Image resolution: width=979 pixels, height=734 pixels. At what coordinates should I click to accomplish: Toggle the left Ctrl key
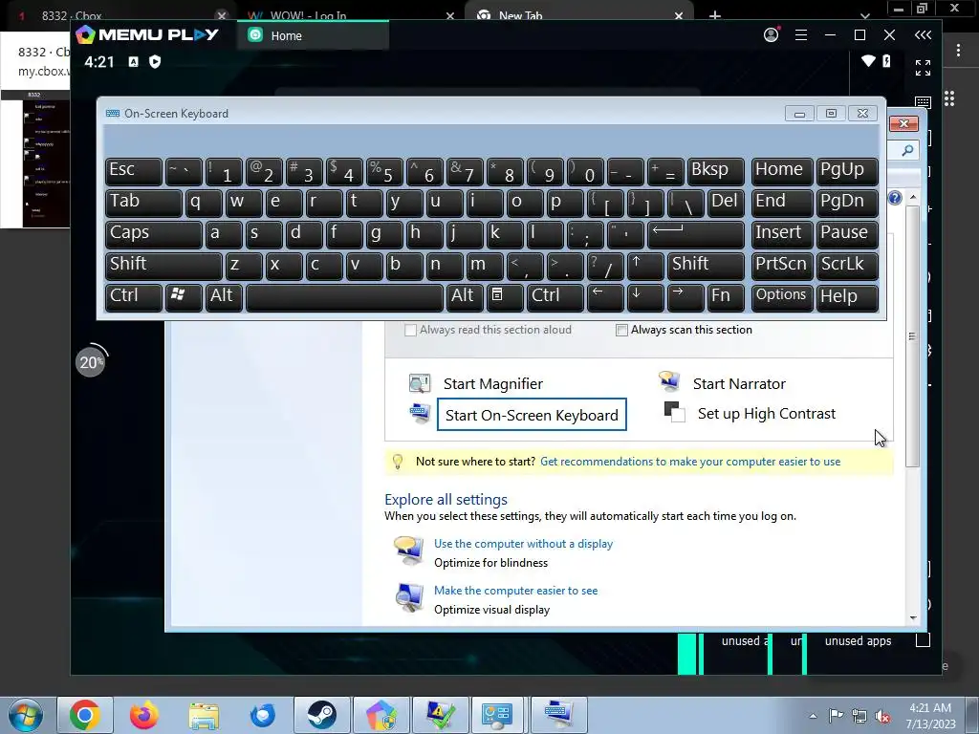(x=133, y=296)
